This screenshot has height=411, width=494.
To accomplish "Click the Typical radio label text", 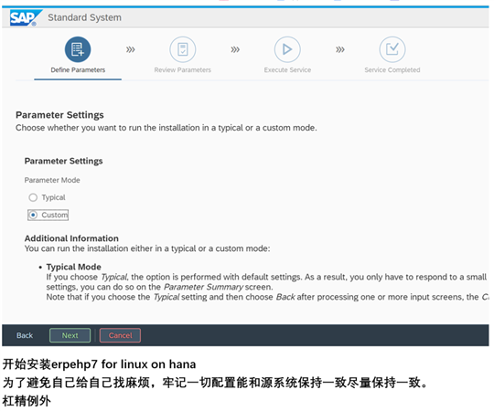I will point(54,197).
